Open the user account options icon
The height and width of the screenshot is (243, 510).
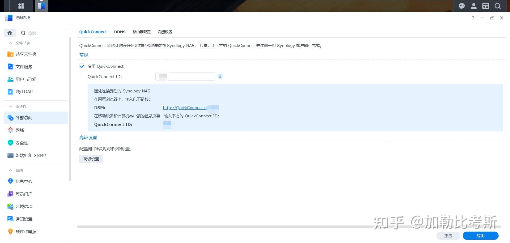point(474,6)
